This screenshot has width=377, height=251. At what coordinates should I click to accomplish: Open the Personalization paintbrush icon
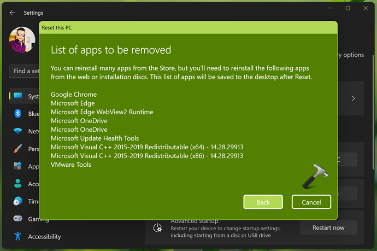click(x=18, y=149)
